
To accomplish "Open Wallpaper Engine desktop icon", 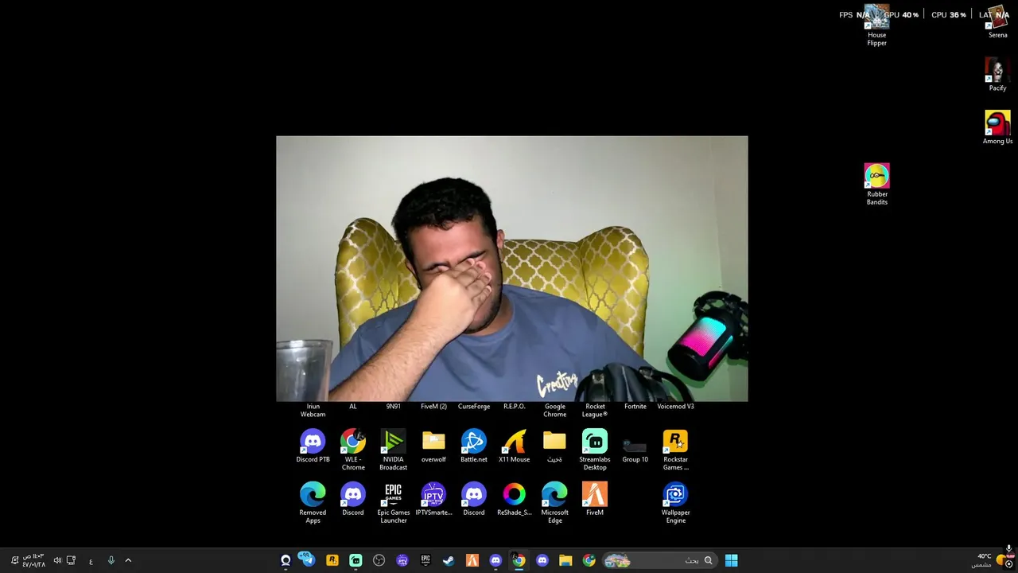I will click(x=675, y=503).
